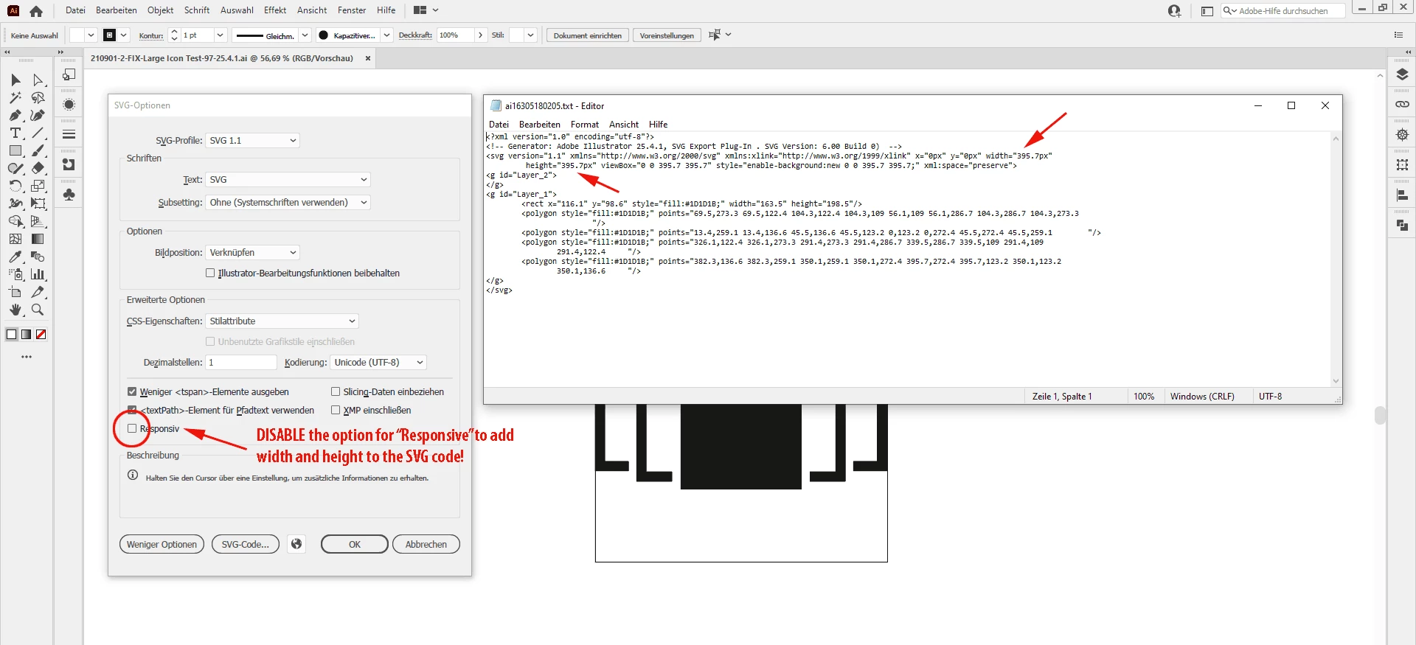Confirm SVG options with OK

tap(355, 544)
